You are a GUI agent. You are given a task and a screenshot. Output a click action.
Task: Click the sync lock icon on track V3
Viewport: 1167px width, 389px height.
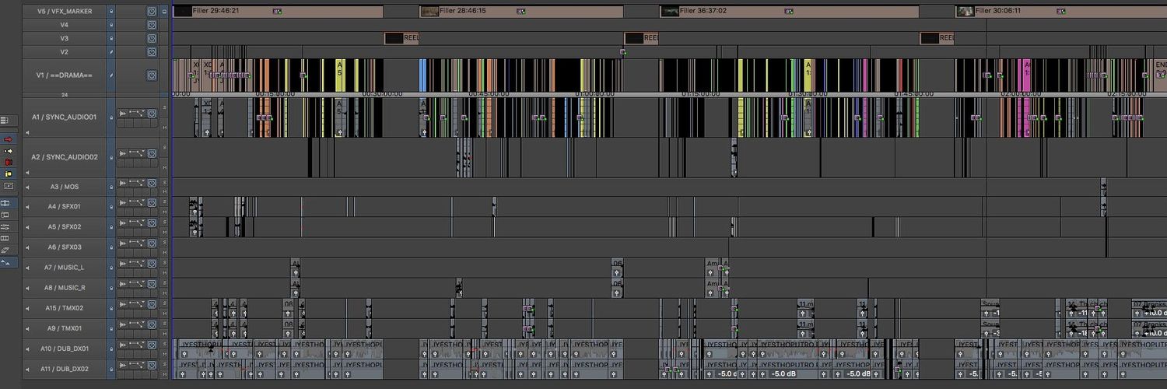click(152, 38)
